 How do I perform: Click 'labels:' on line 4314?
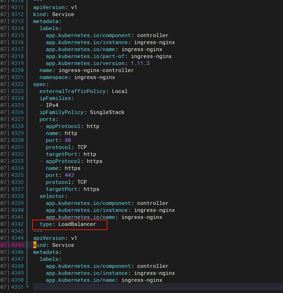[x=50, y=28]
